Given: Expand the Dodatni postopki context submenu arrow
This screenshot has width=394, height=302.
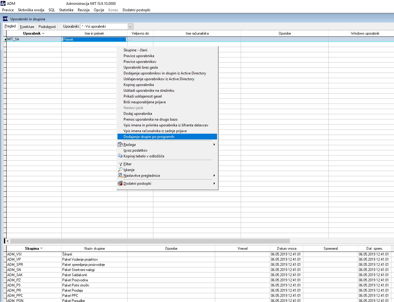Looking at the screenshot, I should 214,184.
